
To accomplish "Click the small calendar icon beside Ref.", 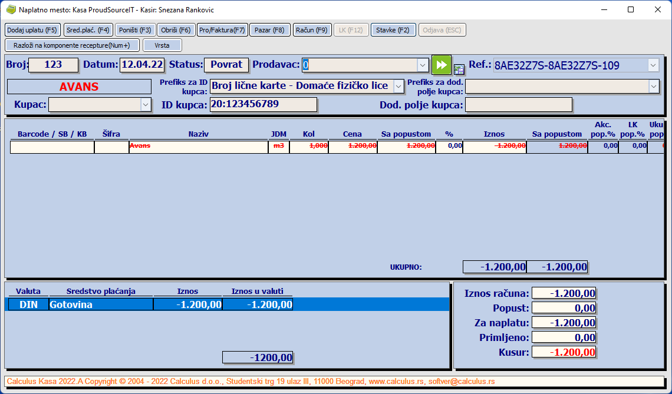I will (x=459, y=68).
